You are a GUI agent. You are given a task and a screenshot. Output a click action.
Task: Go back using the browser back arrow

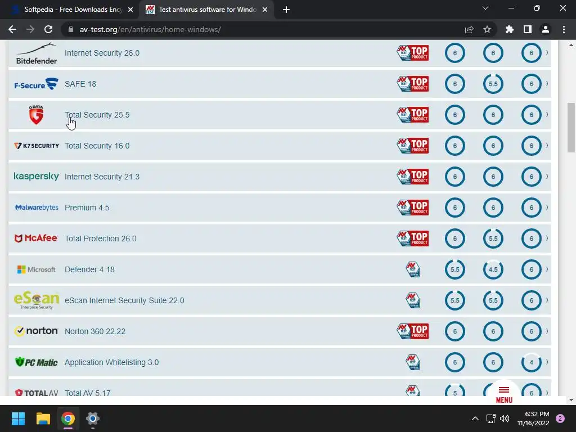tap(12, 29)
